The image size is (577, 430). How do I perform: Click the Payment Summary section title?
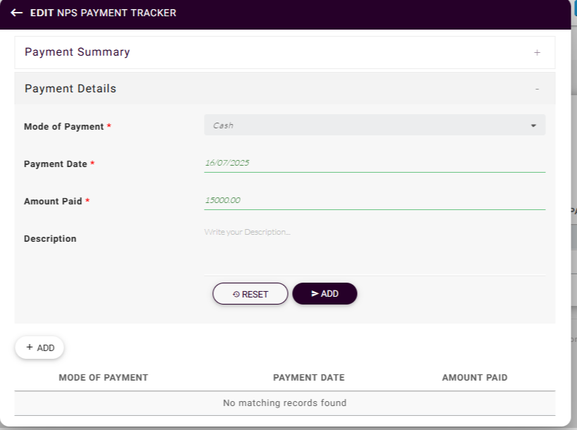(78, 52)
